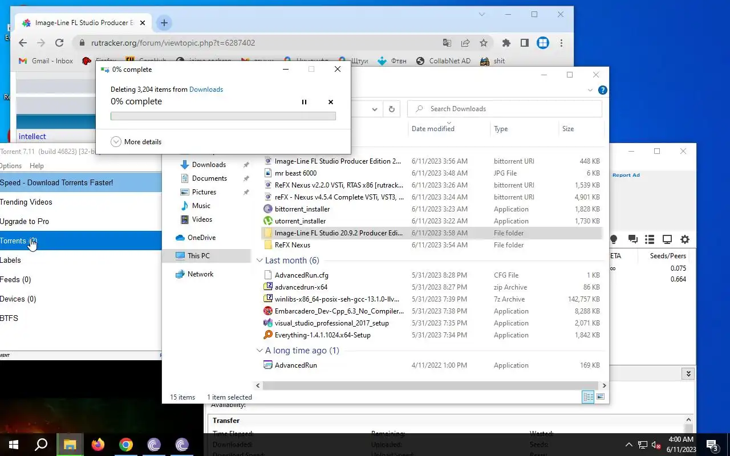The height and width of the screenshot is (456, 730).
Task: Select Trending Videos in uTorrent sidebar
Action: point(26,202)
